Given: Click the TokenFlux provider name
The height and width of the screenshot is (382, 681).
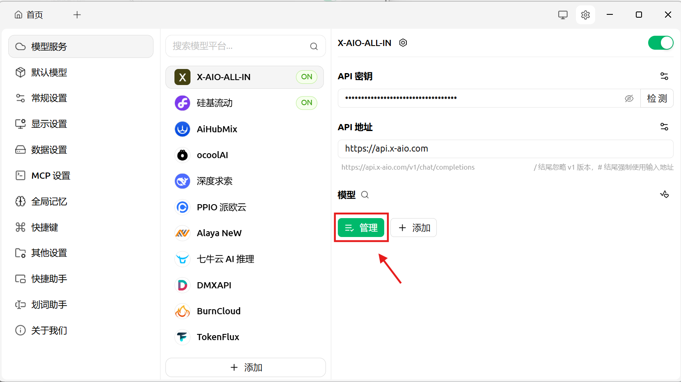Looking at the screenshot, I should (x=218, y=337).
